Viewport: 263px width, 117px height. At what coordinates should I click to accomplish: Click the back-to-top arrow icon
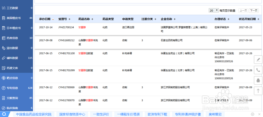[x=258, y=91]
